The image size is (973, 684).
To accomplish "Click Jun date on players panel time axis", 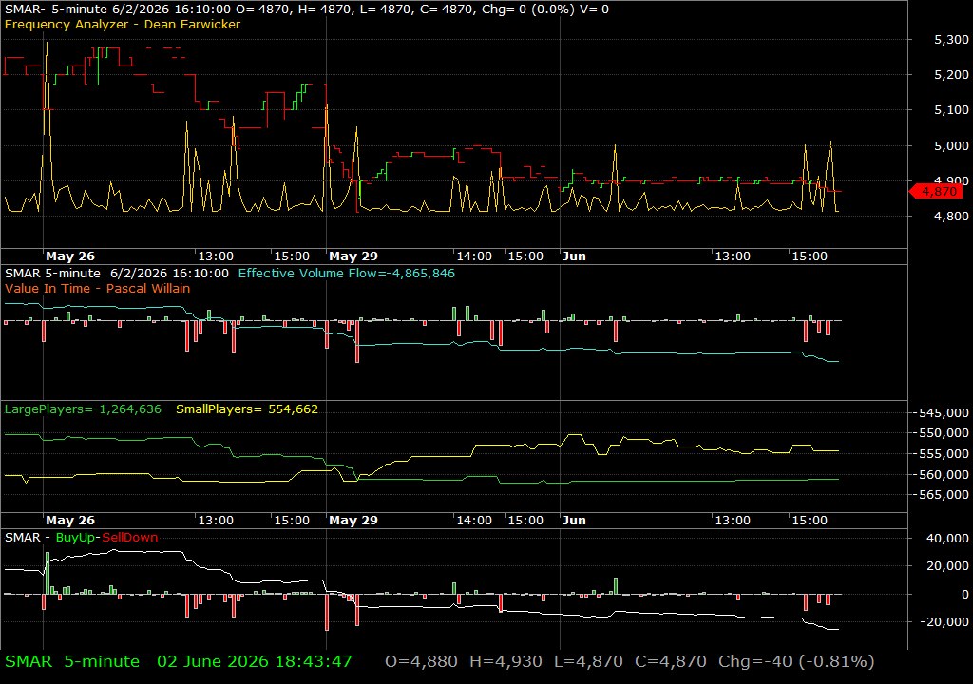I will [x=574, y=521].
